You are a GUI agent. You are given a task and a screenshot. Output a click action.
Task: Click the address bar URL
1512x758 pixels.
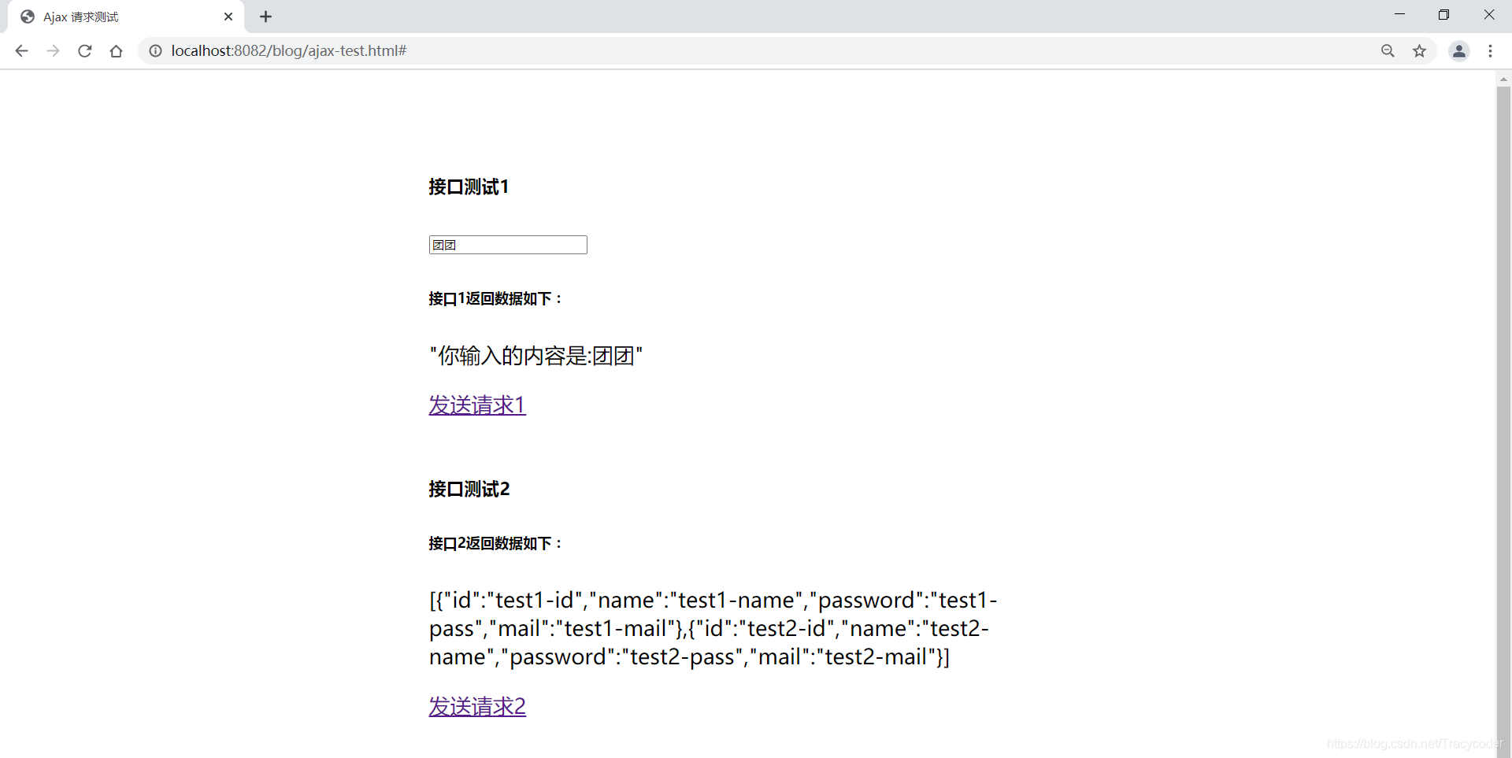289,51
